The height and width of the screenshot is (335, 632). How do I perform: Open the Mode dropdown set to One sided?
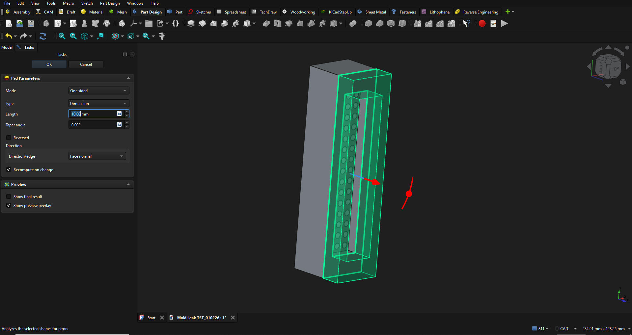coord(98,90)
